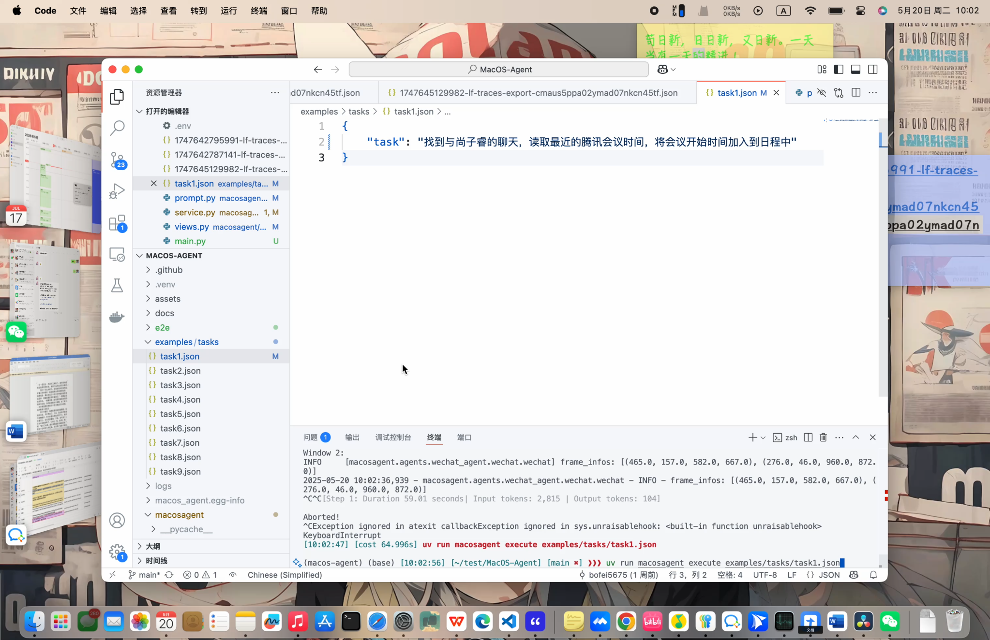Open the Testing flask view

point(117,286)
